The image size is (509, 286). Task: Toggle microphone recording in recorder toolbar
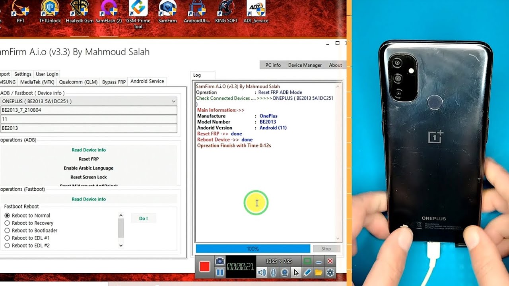coord(273,272)
